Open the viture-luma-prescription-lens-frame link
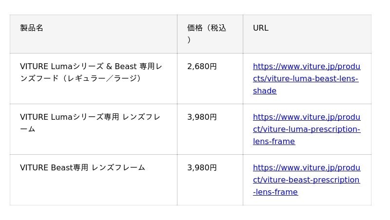390x220 pixels. coord(306,117)
